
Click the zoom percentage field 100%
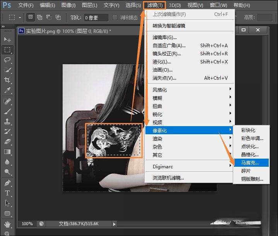coord(27,224)
